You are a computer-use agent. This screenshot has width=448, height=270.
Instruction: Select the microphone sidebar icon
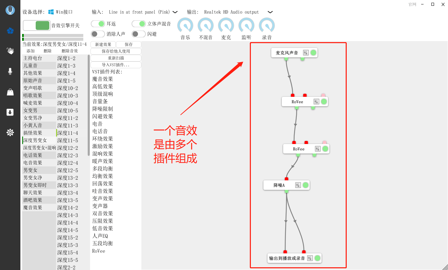tap(10, 71)
